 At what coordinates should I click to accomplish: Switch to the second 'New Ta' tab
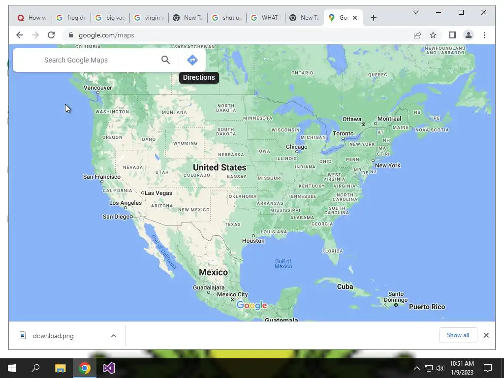(304, 18)
